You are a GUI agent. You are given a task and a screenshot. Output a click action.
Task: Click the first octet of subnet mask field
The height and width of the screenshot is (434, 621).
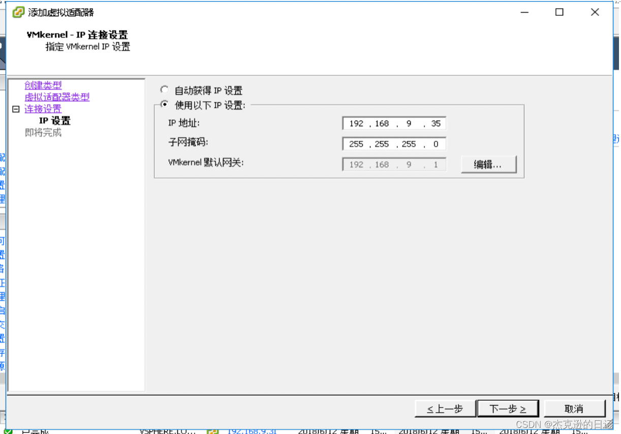[x=356, y=144]
